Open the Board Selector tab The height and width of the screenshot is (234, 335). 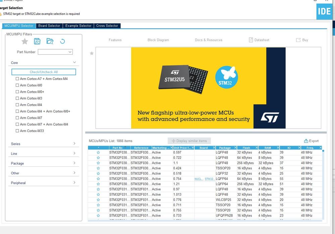tap(49, 25)
